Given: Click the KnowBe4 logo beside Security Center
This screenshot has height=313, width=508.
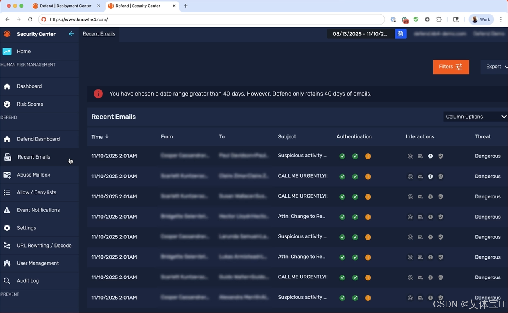Looking at the screenshot, I should pyautogui.click(x=7, y=34).
